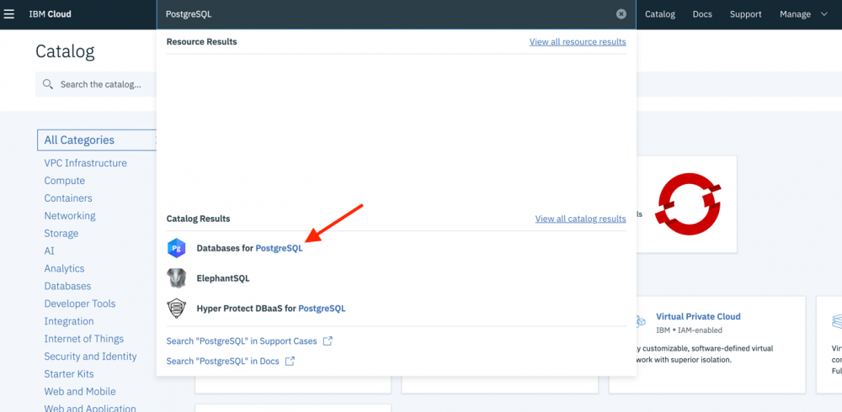The image size is (842, 412).
Task: Clear the PostgreSQL search text
Action: tap(621, 14)
